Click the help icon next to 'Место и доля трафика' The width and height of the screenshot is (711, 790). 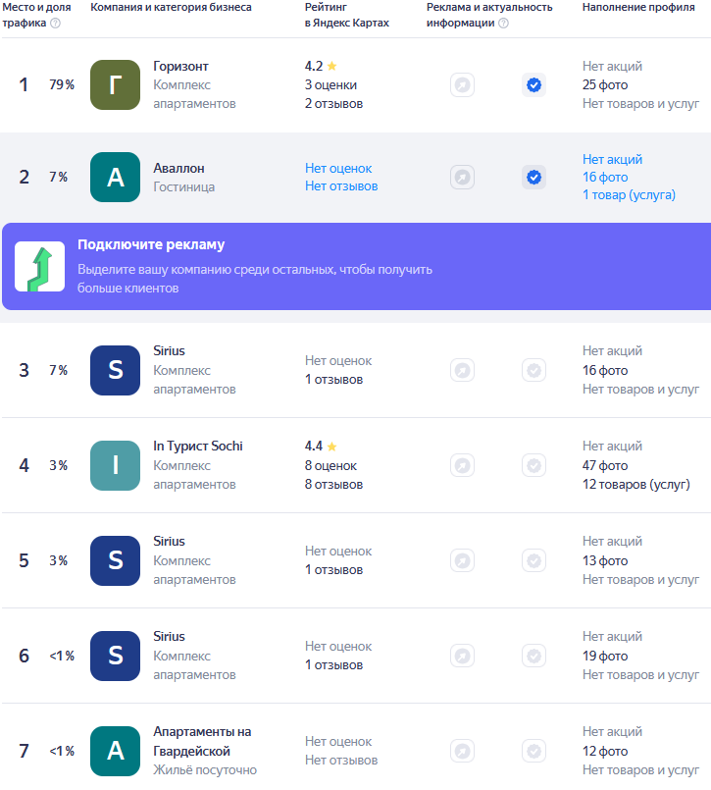point(55,24)
